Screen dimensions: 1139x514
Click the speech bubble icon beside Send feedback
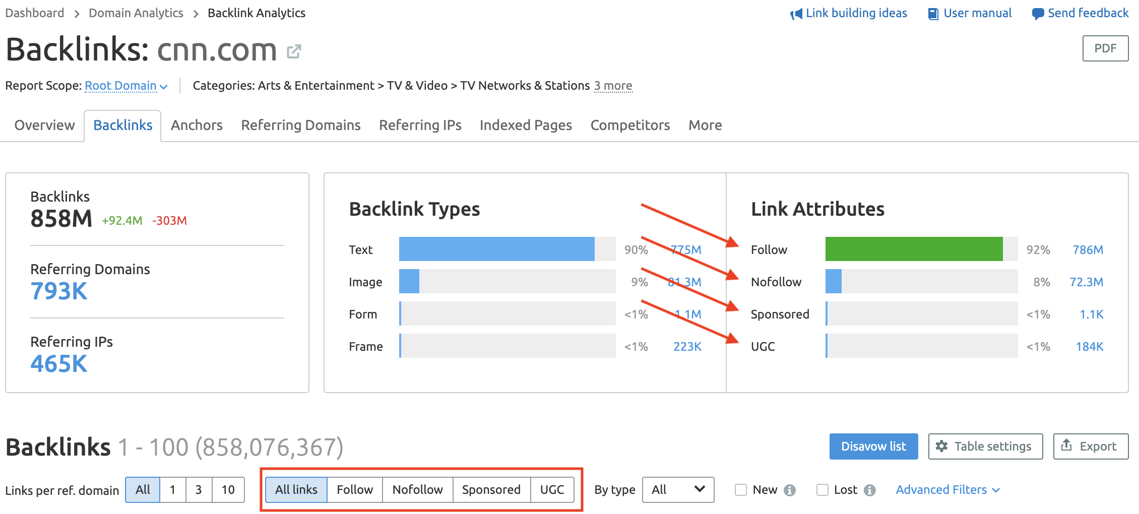click(x=1038, y=14)
